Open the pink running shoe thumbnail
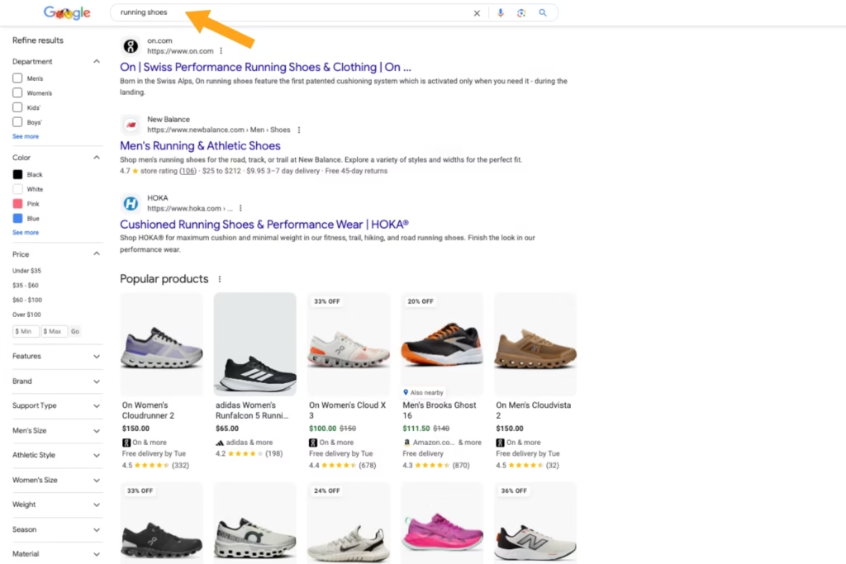 442,523
